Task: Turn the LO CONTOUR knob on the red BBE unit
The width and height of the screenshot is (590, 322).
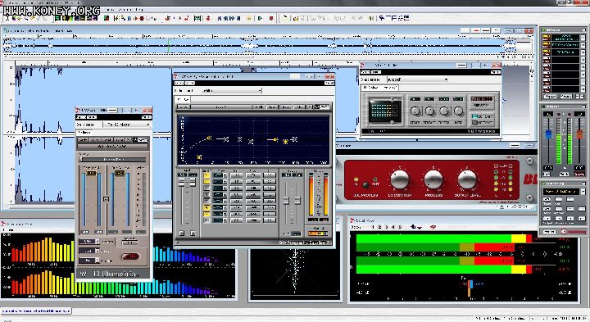Action: pos(399,179)
